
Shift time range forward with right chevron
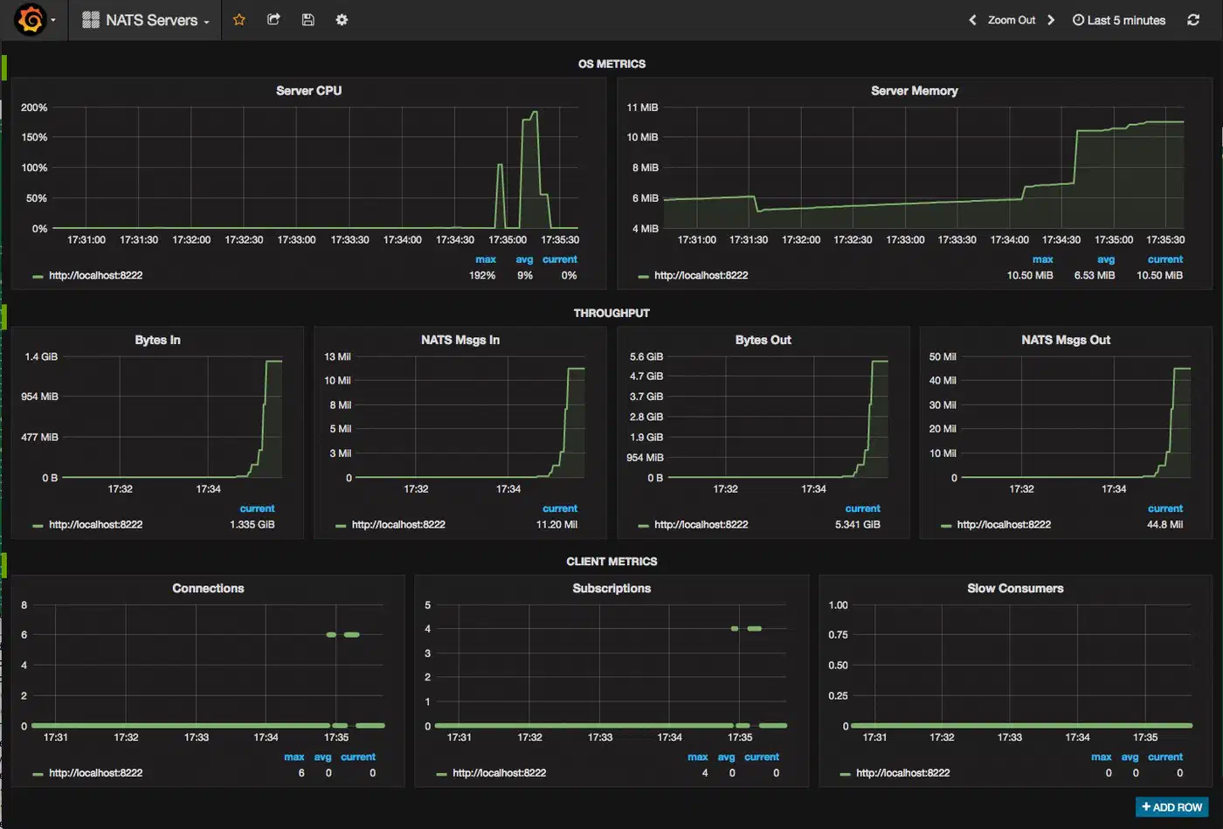tap(1051, 20)
